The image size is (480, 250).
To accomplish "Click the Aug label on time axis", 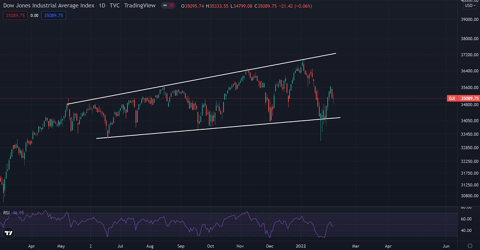I will [x=150, y=246].
